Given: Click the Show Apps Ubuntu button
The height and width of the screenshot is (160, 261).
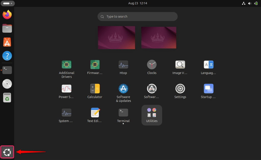Looking at the screenshot, I should (x=7, y=152).
